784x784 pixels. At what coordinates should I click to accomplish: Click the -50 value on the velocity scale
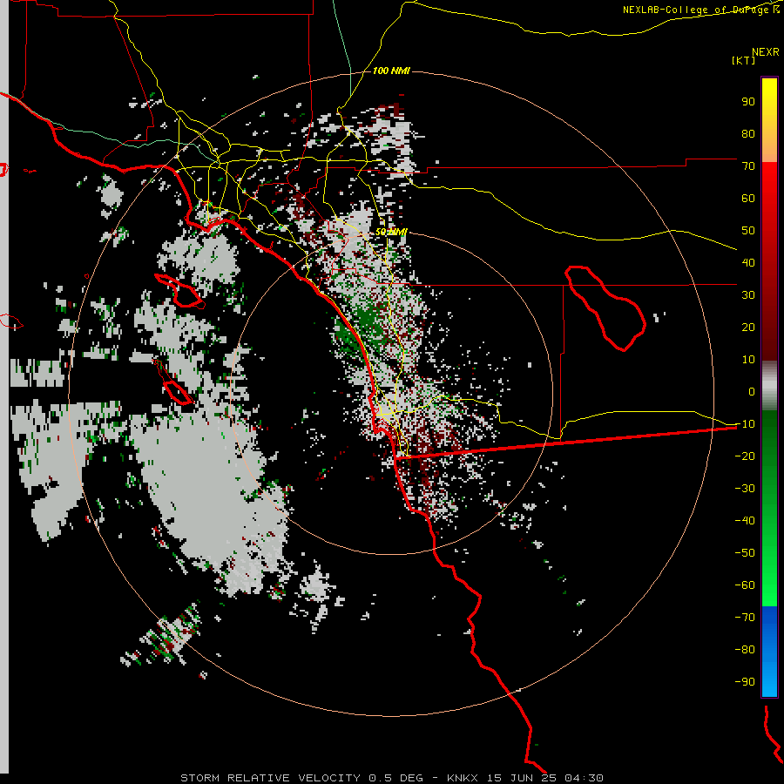click(x=745, y=553)
